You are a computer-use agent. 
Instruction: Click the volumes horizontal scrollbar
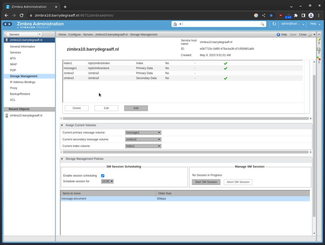click(186, 119)
